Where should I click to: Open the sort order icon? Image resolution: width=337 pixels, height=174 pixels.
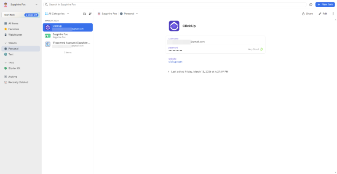pos(90,13)
